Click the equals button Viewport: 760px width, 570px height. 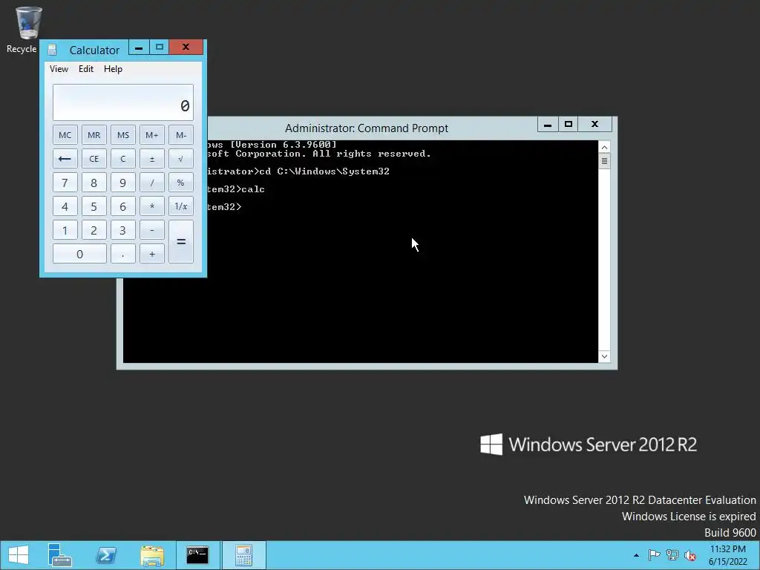pos(181,241)
